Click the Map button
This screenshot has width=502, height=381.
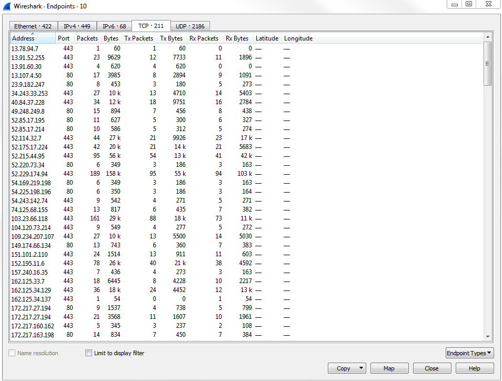389,368
